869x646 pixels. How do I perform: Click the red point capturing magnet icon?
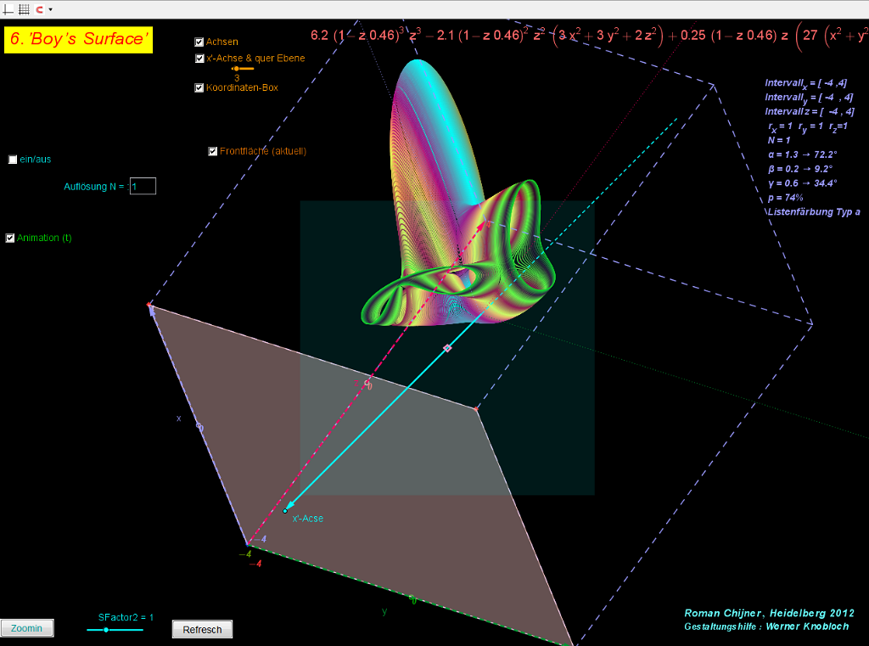tap(40, 9)
